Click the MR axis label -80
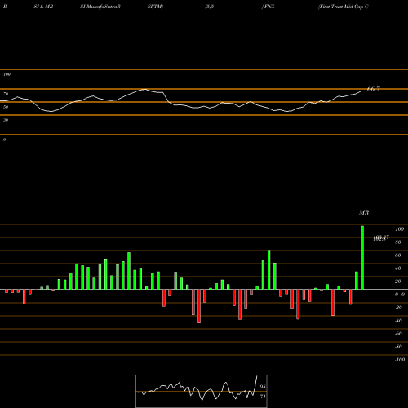This screenshot has width=408, height=408. pos(398,347)
